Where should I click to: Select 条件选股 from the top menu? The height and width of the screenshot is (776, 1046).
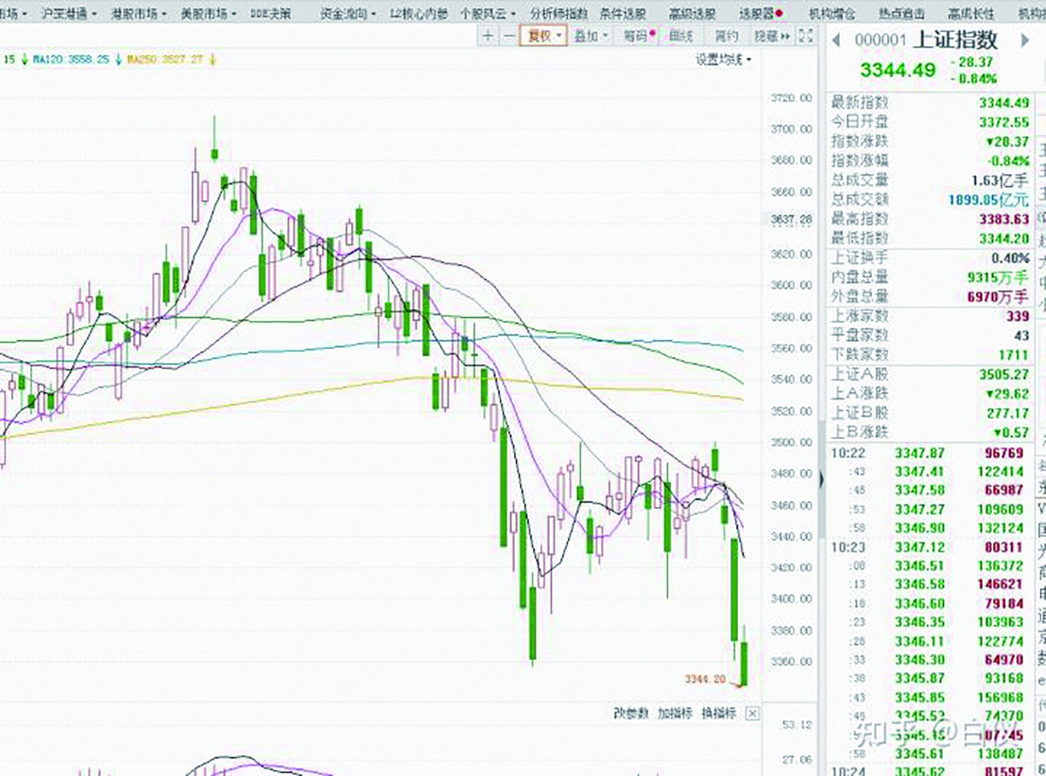(x=624, y=11)
